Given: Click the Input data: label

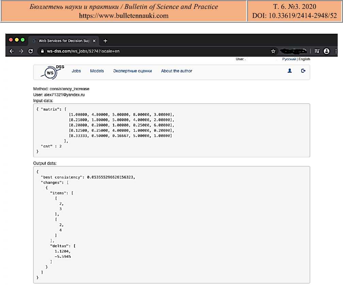Looking at the screenshot, I should (x=43, y=101).
